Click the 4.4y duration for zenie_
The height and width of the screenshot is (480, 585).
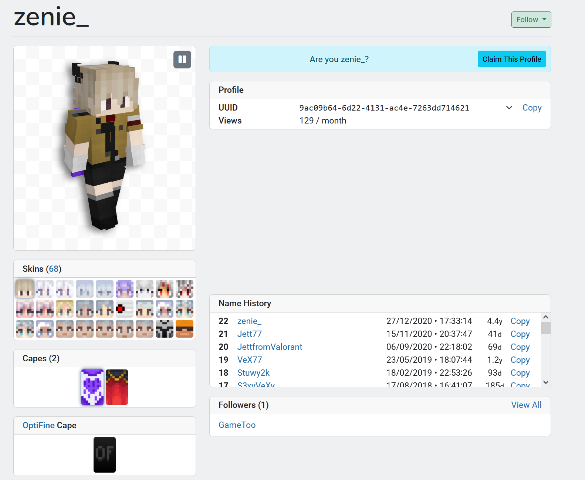494,321
